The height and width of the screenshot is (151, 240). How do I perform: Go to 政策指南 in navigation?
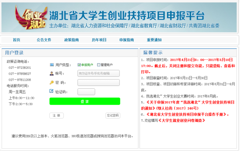(71, 40)
